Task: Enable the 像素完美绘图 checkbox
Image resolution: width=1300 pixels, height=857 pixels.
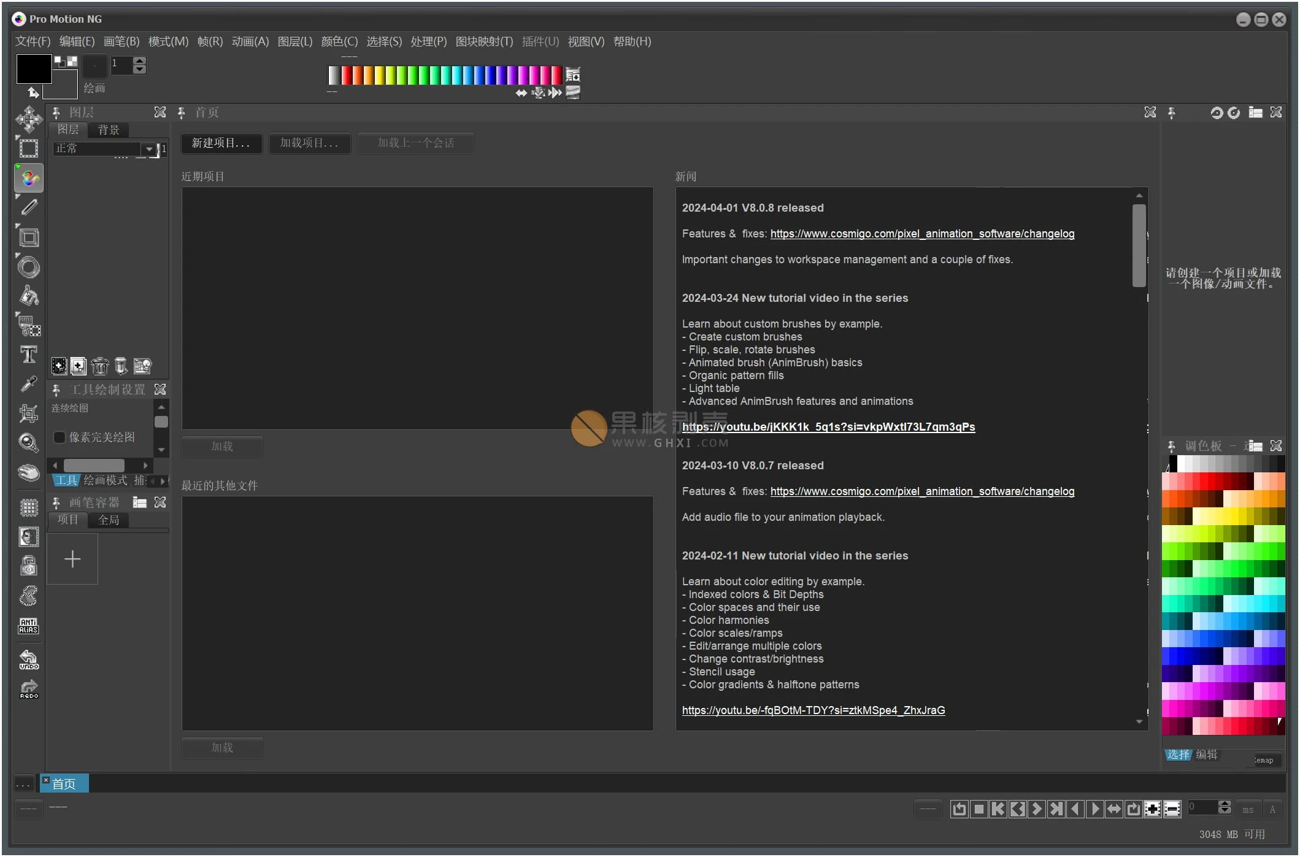Action: point(60,437)
